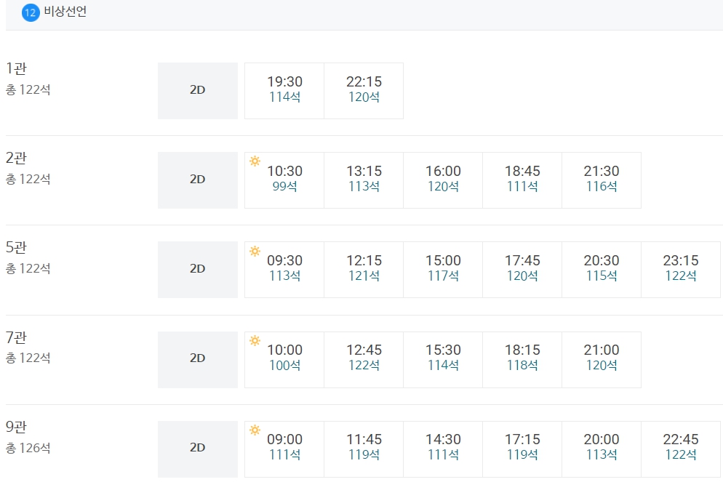The width and height of the screenshot is (723, 482).
Task: Click the morning sun icon in 7관
Action: 255,341
